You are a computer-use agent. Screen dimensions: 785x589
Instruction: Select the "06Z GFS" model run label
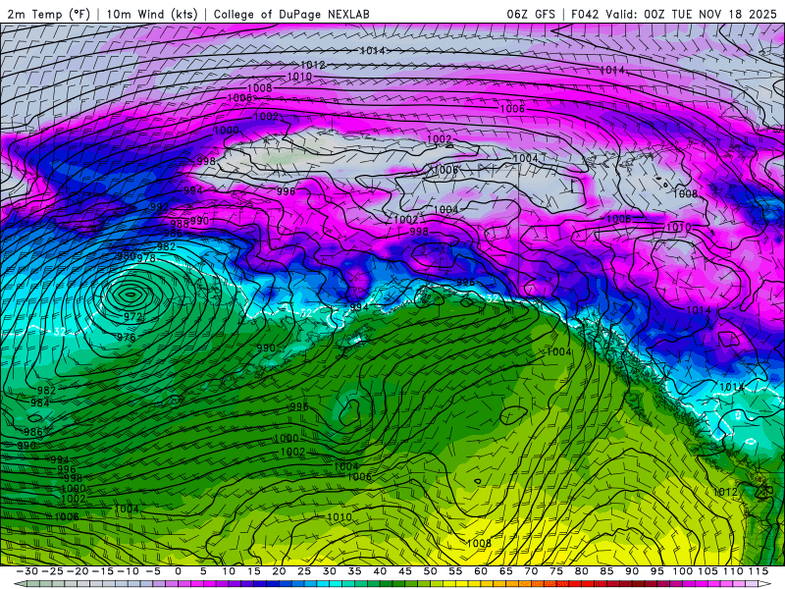[x=531, y=15]
